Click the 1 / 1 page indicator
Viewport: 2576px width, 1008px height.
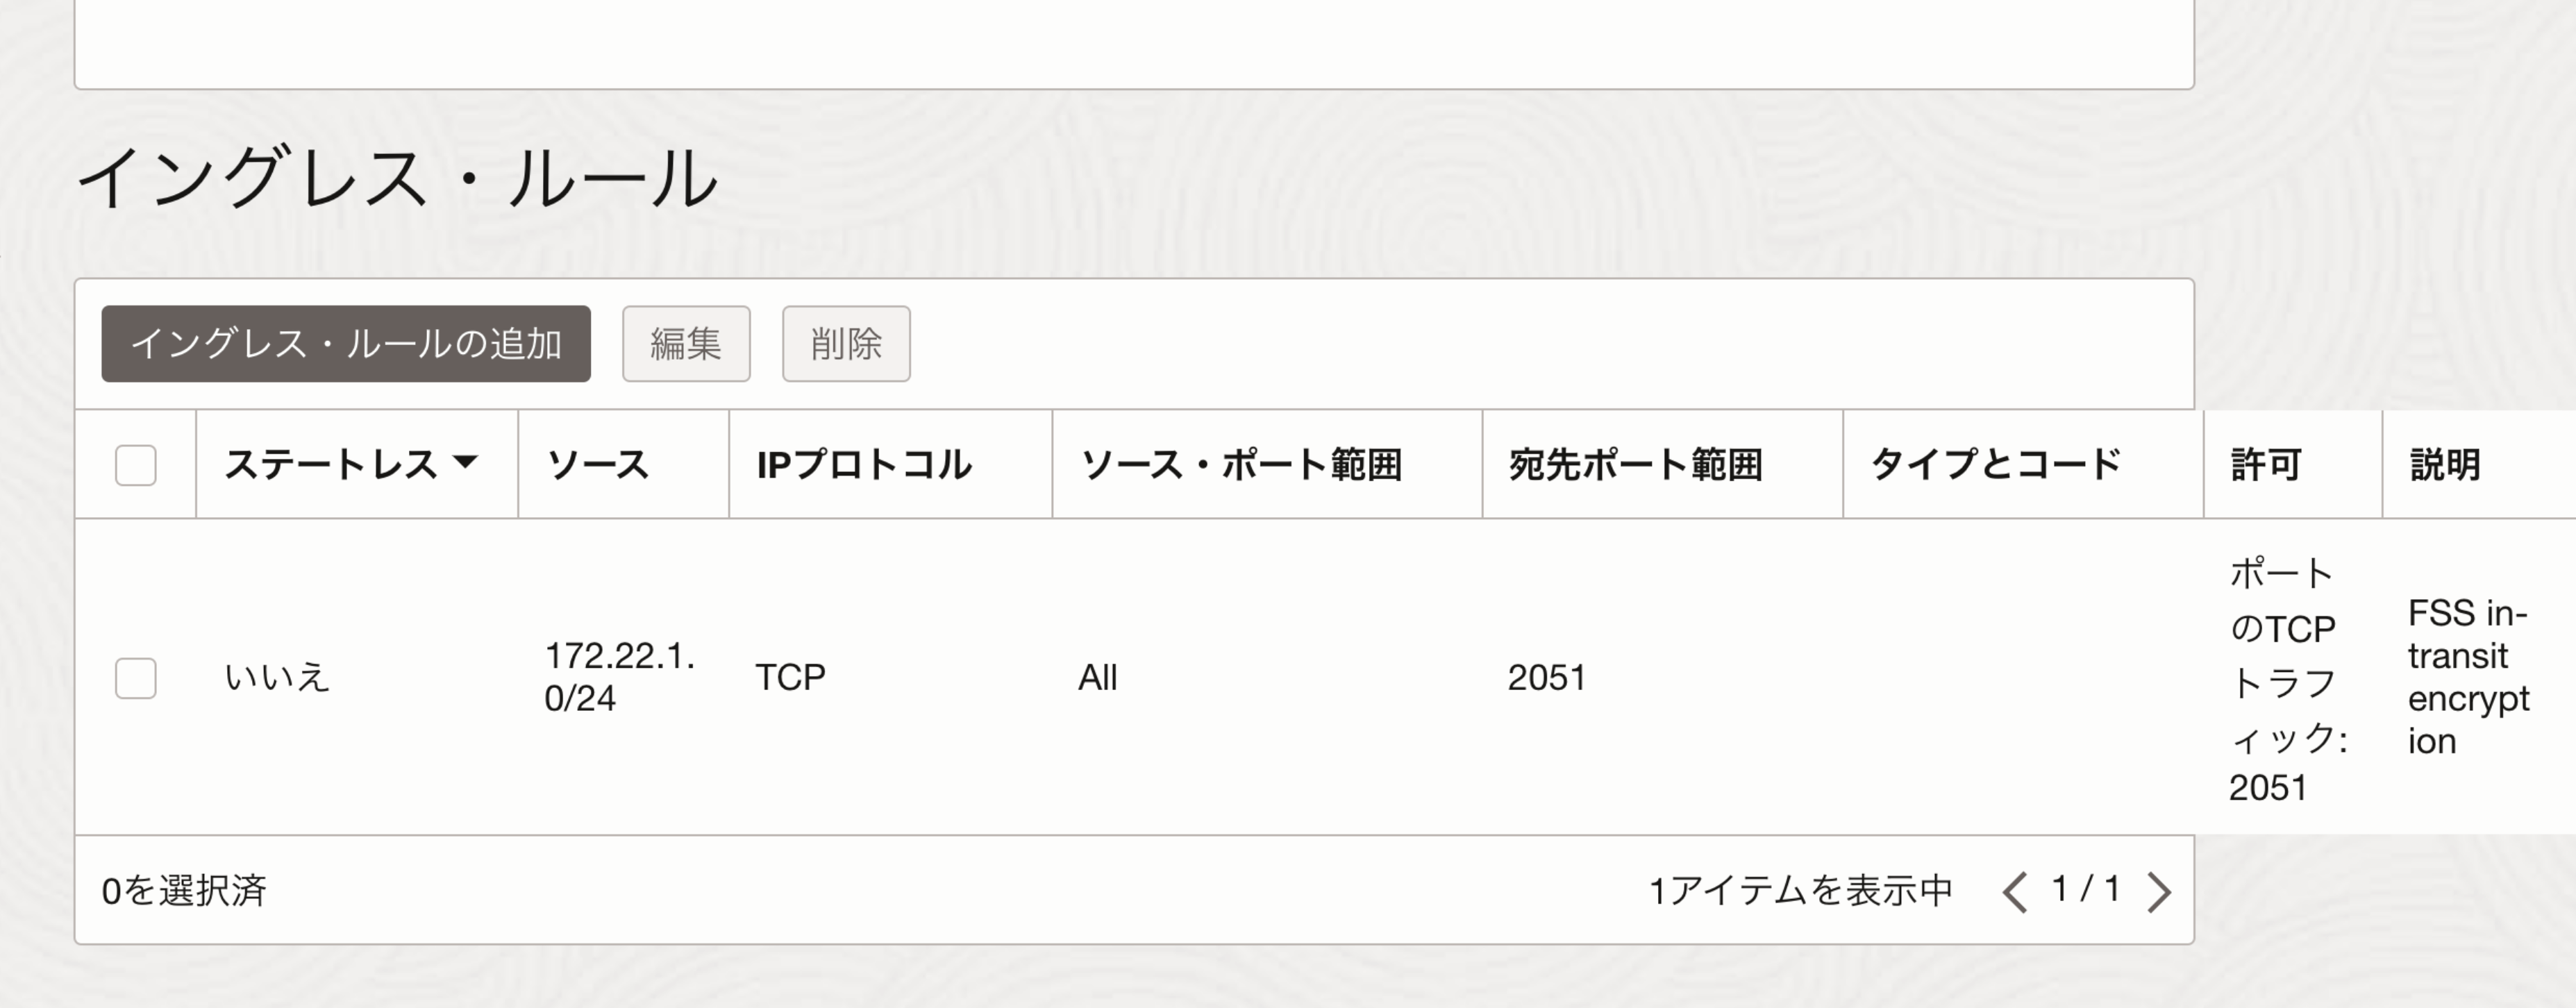point(2086,889)
